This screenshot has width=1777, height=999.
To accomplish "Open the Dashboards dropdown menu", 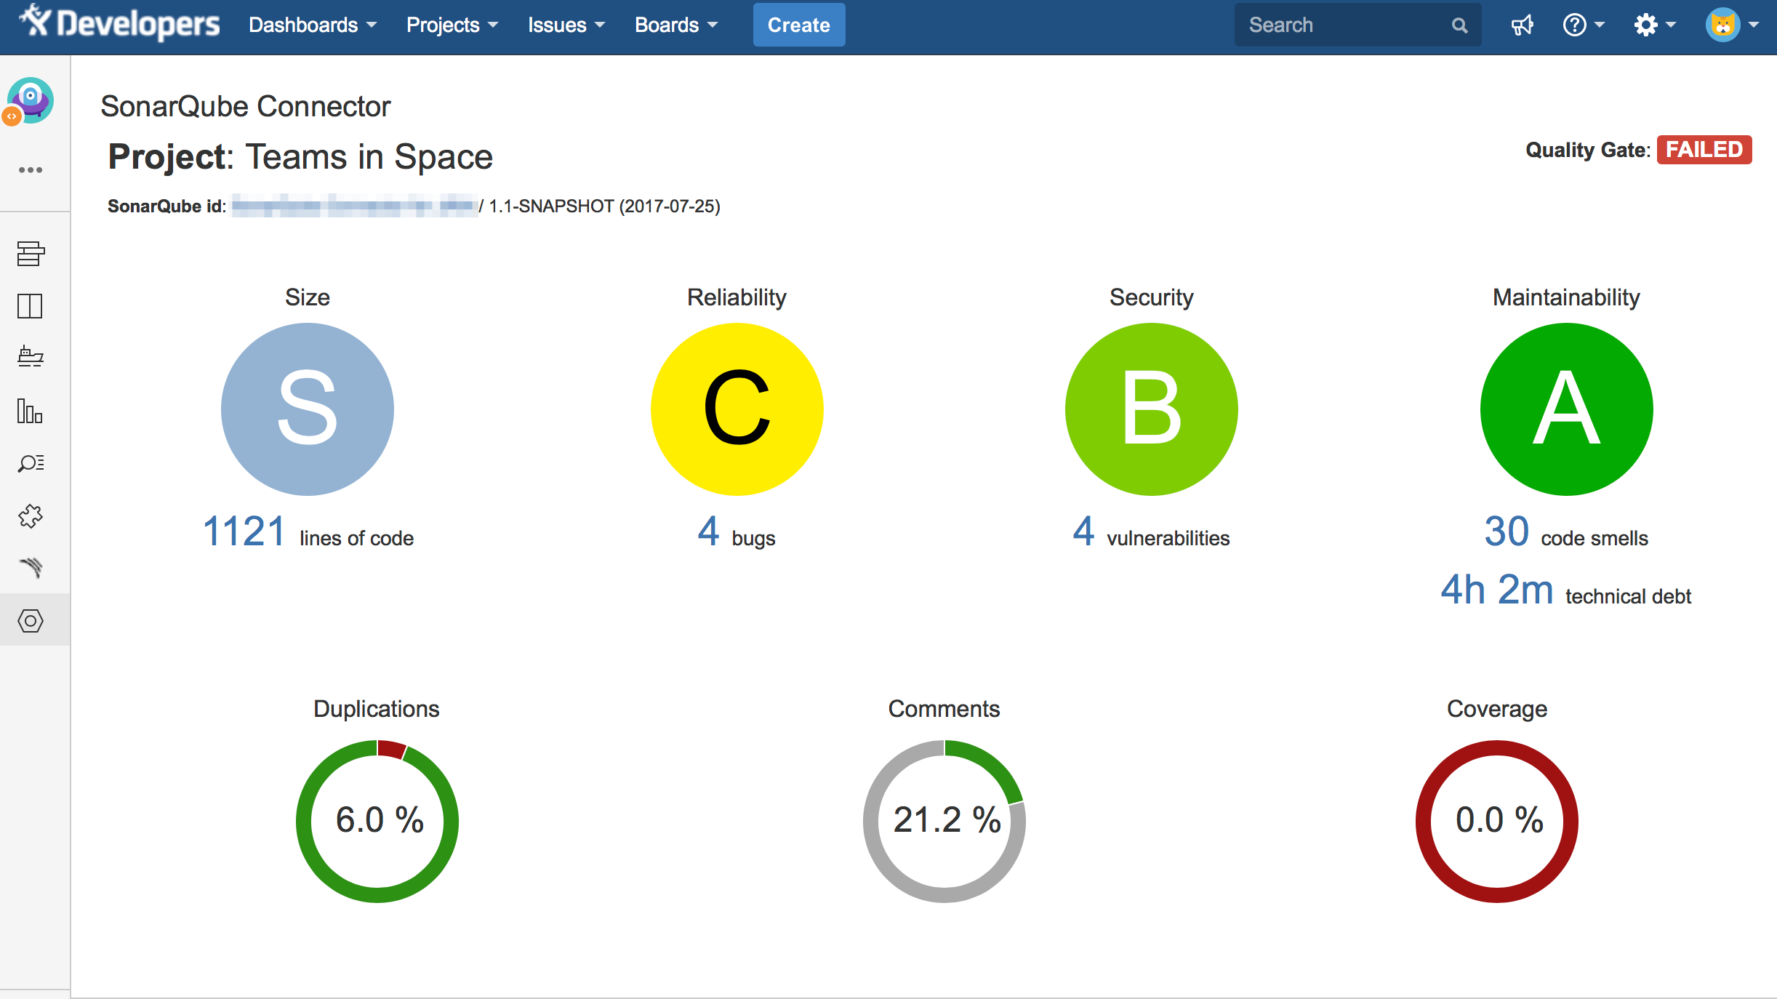I will (x=313, y=25).
